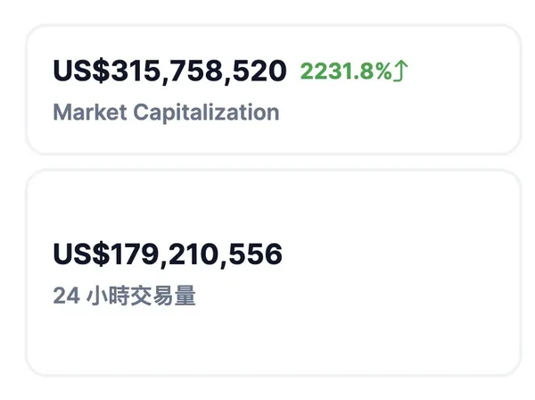Click the gap between the two cards
Viewport: 535px width, 400px height.
point(267,162)
